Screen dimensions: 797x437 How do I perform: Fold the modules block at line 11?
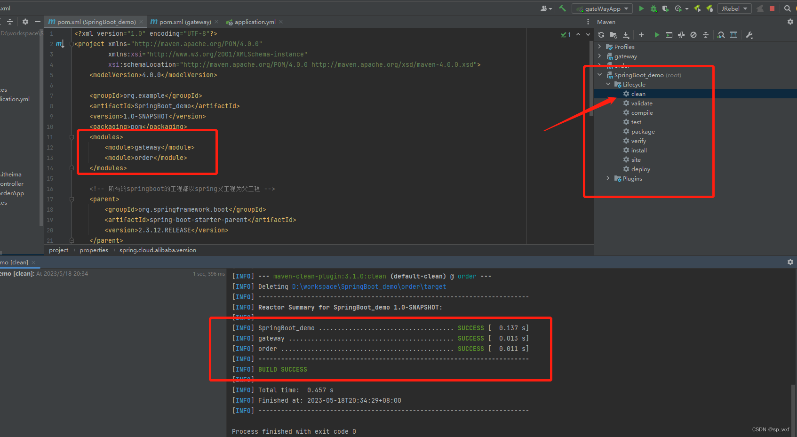point(72,137)
